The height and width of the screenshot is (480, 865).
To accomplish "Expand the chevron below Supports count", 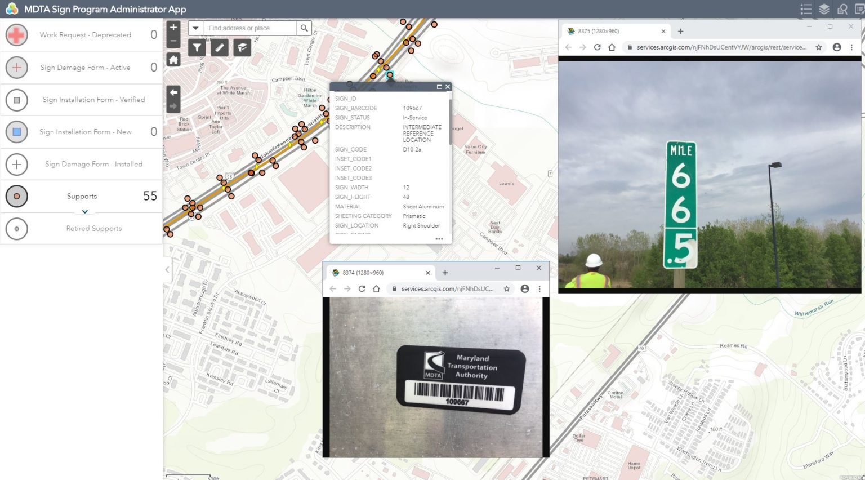I will pos(84,211).
